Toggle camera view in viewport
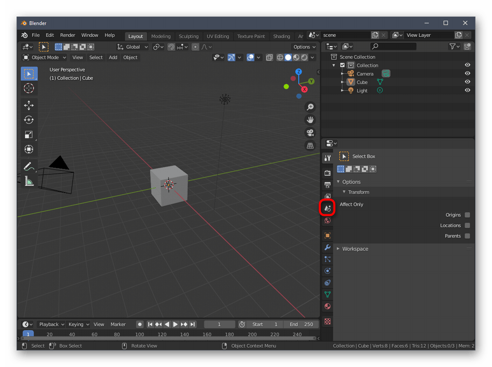The width and height of the screenshot is (492, 367). pos(310,133)
